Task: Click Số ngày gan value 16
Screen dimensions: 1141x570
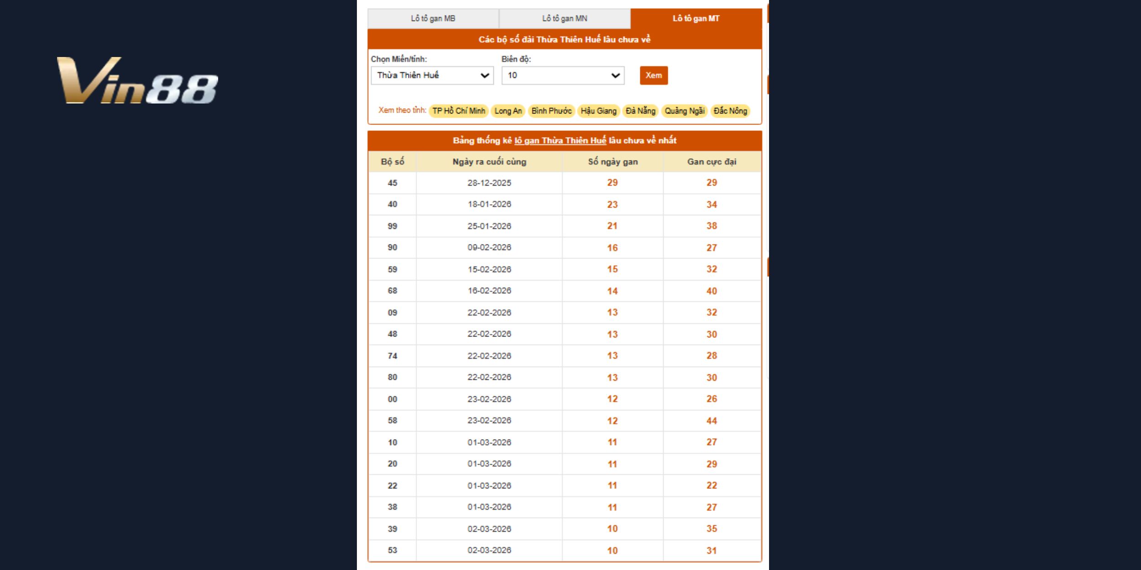Action: coord(612,248)
